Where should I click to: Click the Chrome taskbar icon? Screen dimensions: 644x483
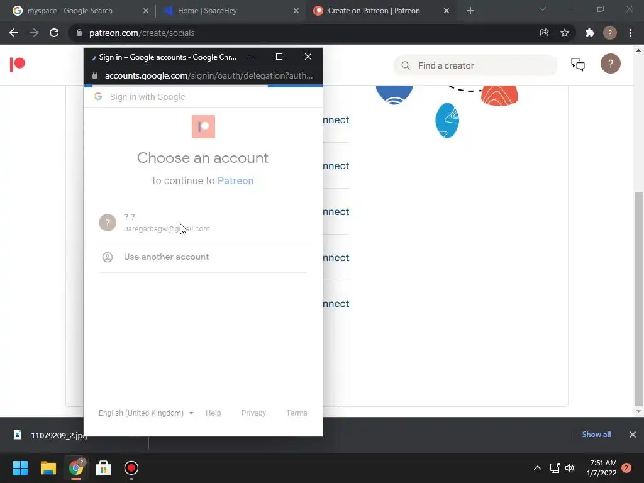[76, 468]
